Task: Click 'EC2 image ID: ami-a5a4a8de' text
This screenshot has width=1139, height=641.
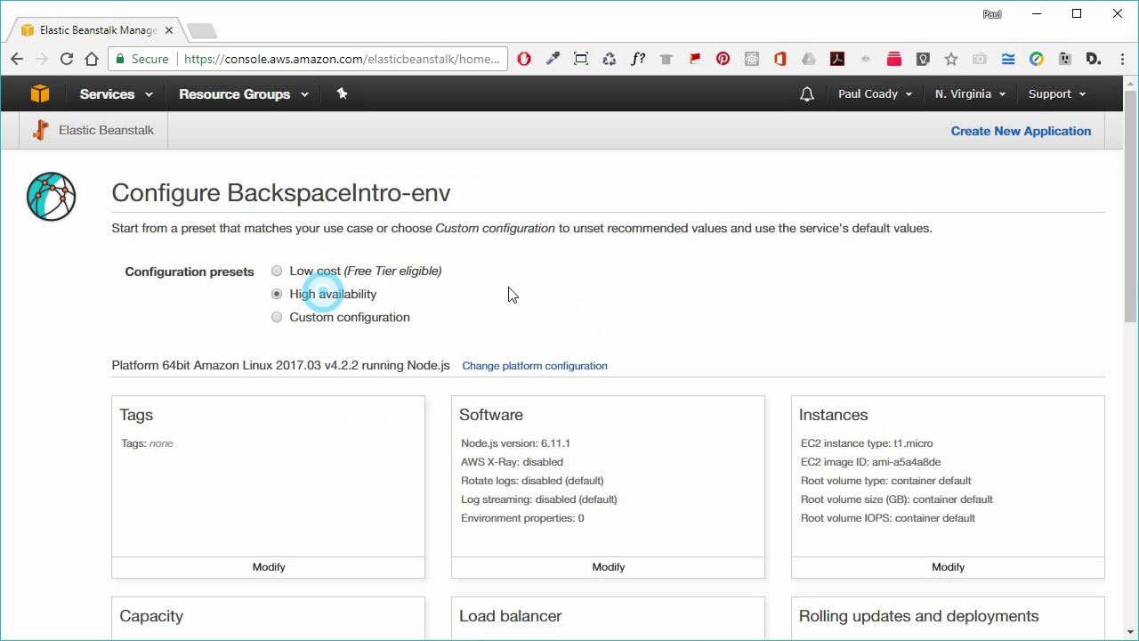Action: (870, 462)
